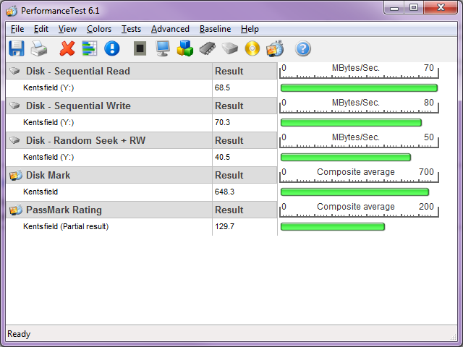This screenshot has height=347, width=463.
Task: Run the disk test hard drive icon
Action: tap(230, 48)
